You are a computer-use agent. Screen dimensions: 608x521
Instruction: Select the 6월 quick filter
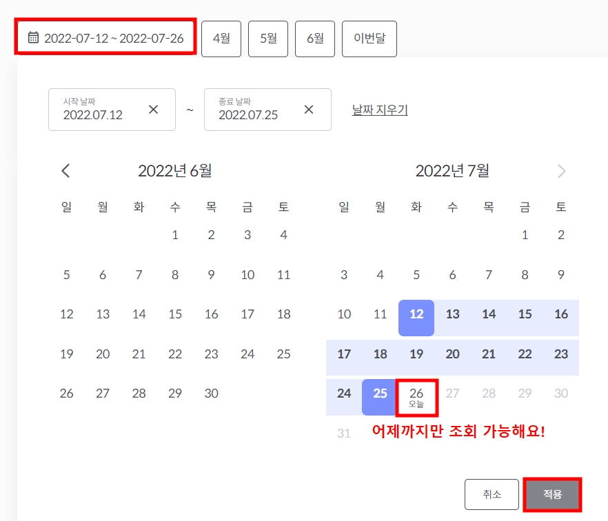point(315,39)
